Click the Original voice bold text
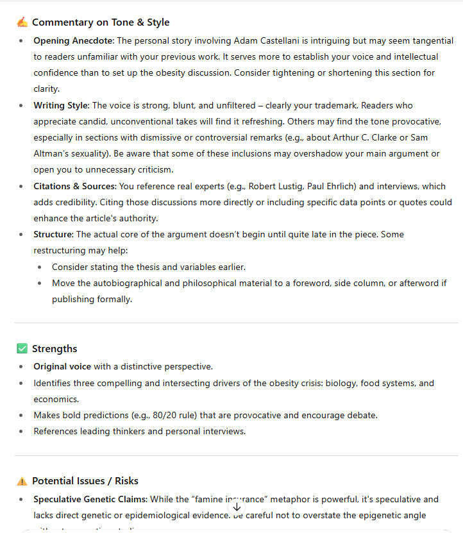Screen dimensions: 463x533 click(x=62, y=367)
